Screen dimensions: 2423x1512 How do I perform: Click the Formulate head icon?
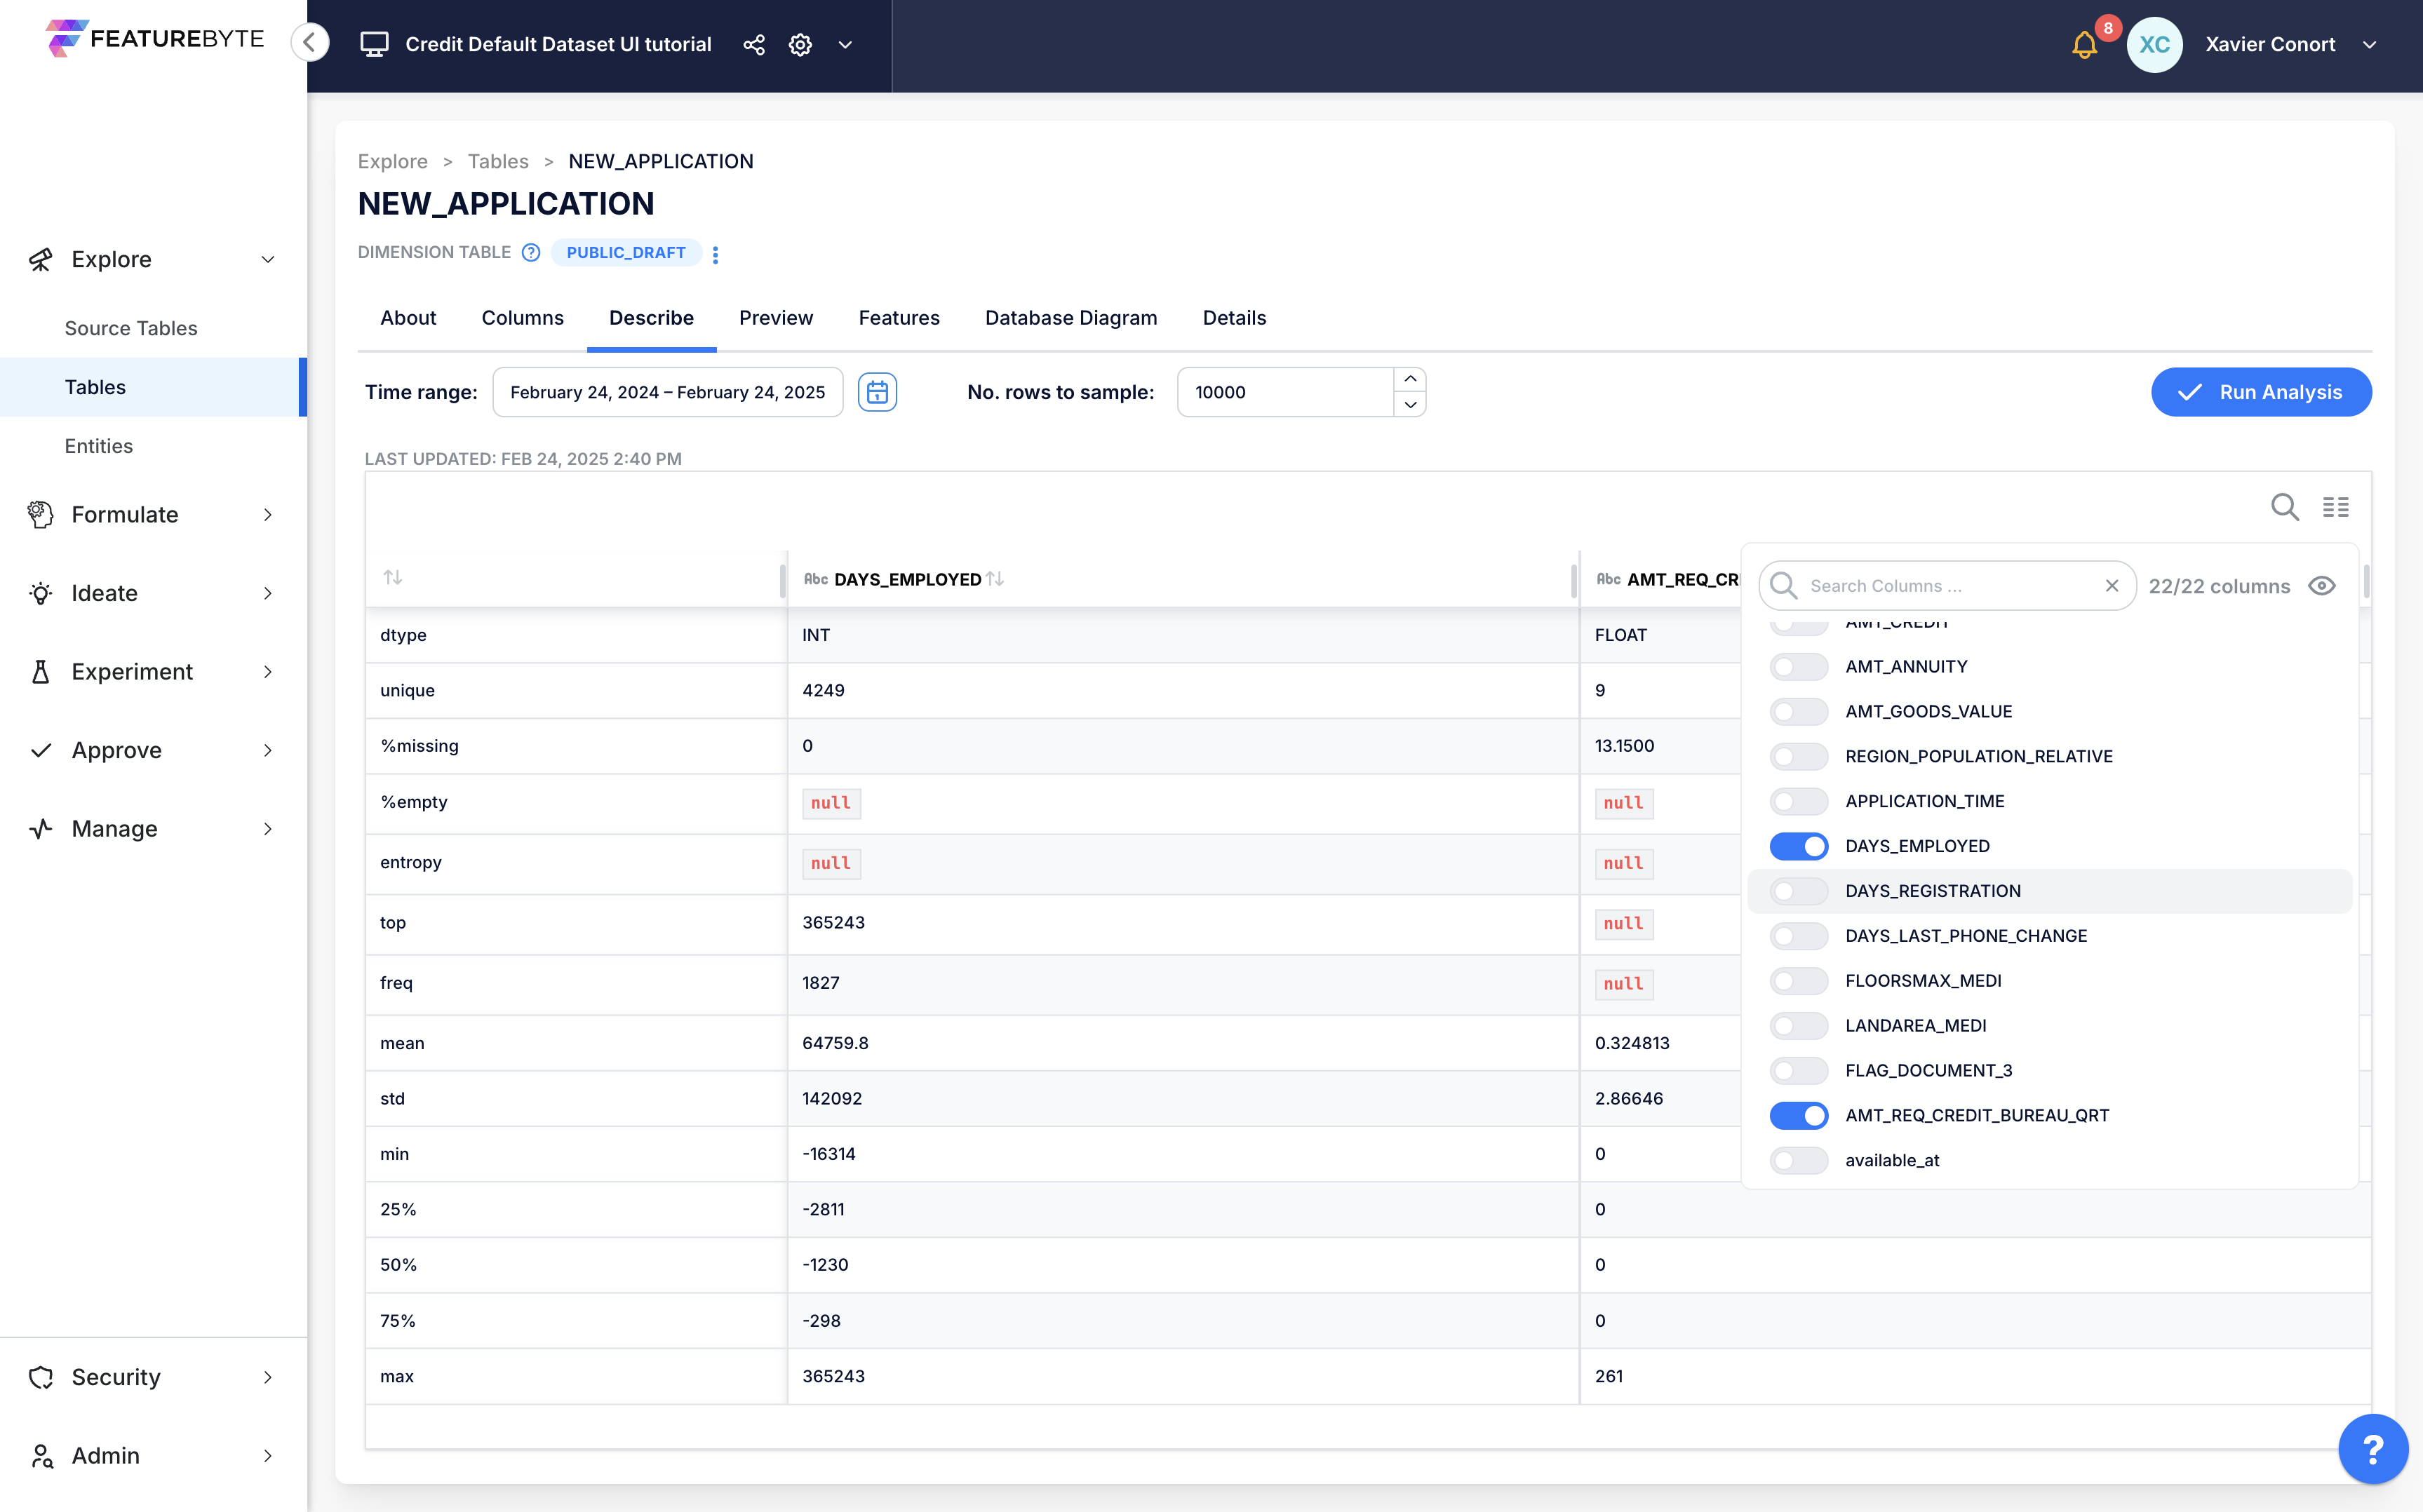click(x=40, y=514)
